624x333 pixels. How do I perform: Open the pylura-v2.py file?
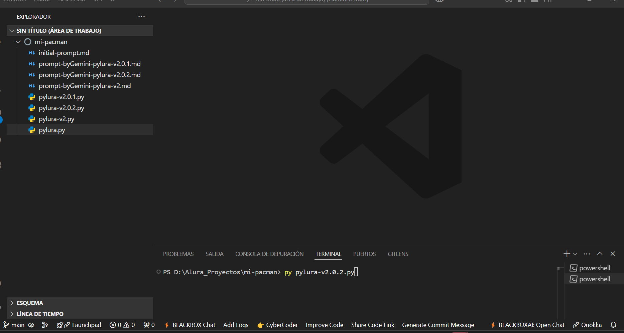coord(80,119)
